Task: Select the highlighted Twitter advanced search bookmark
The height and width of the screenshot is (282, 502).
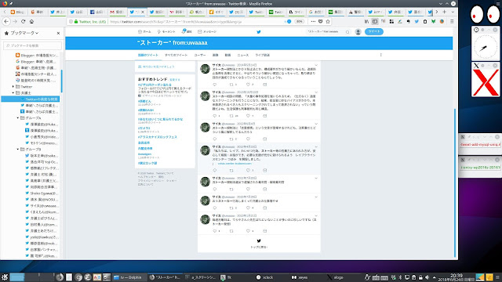Action: tap(31, 99)
